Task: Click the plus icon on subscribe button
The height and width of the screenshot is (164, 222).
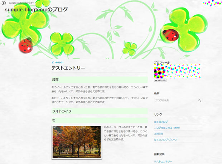Action: [156, 81]
